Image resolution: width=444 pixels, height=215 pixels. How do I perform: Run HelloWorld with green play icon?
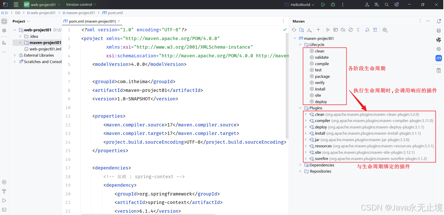323,4
